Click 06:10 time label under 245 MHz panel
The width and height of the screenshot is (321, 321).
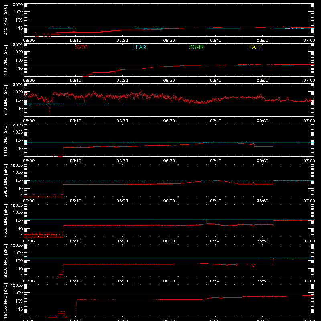coord(75,41)
